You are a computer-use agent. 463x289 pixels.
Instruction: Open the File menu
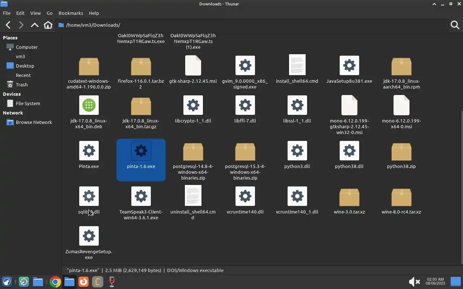[x=7, y=13]
